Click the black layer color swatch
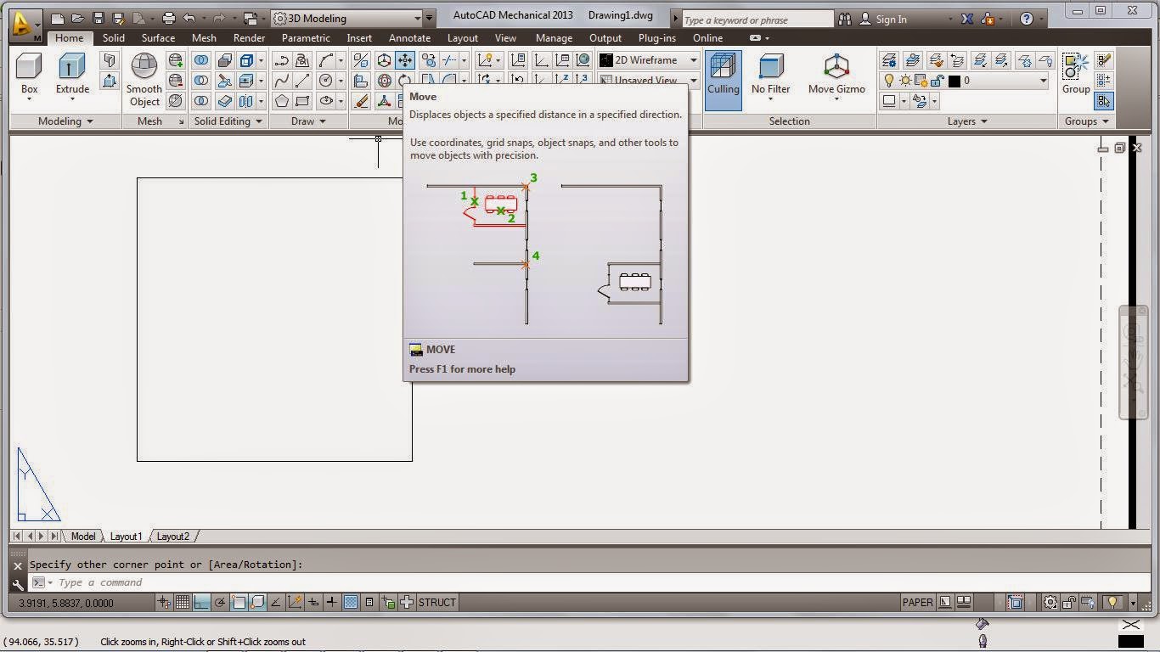This screenshot has width=1160, height=652. click(954, 81)
